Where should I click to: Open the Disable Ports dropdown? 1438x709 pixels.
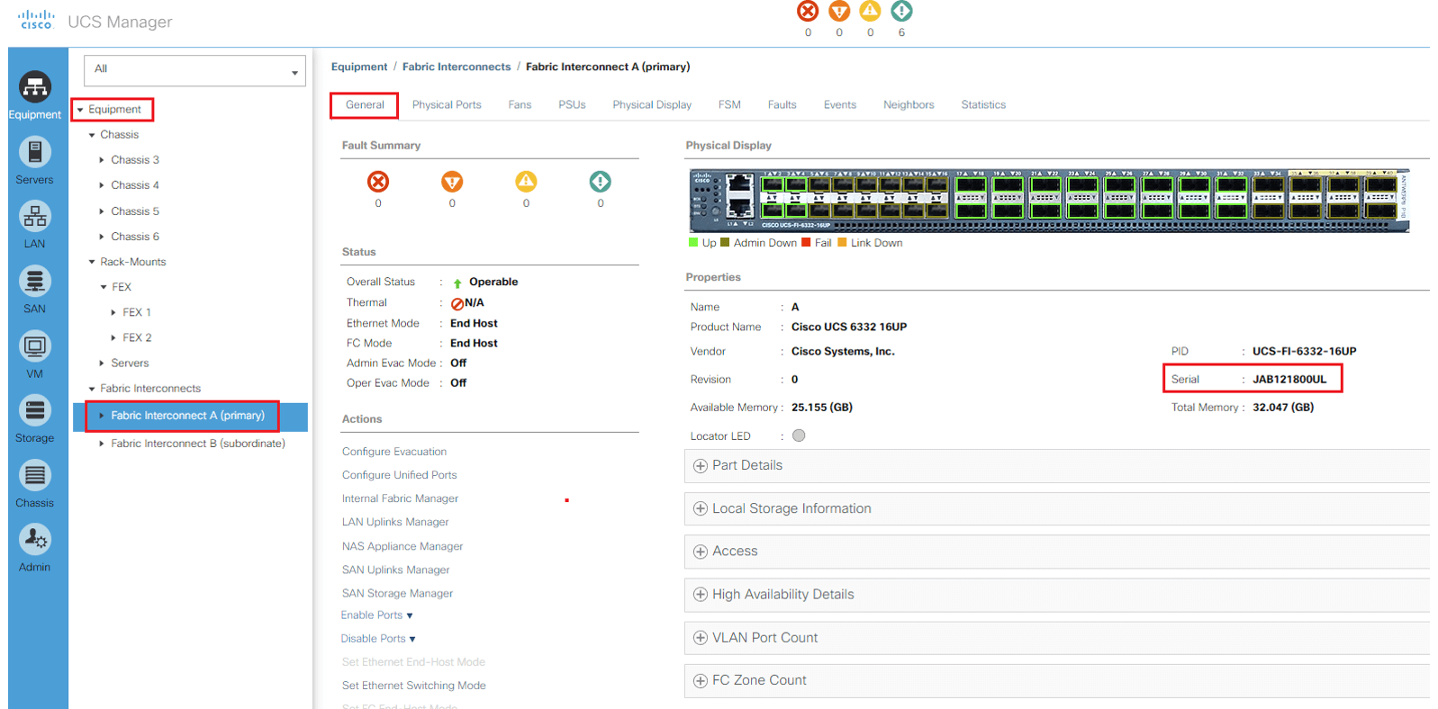click(x=378, y=639)
